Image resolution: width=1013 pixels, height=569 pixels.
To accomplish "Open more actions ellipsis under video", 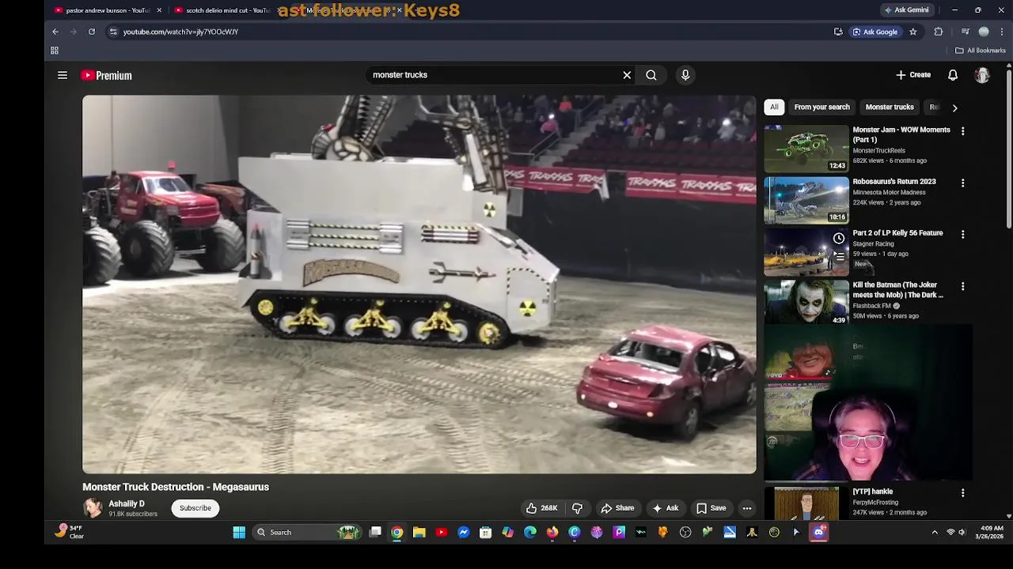I will click(x=746, y=508).
